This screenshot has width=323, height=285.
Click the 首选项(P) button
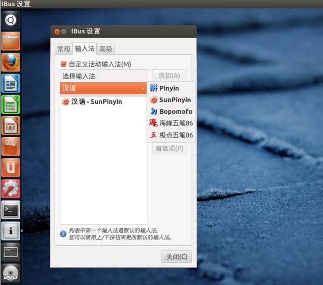169,148
